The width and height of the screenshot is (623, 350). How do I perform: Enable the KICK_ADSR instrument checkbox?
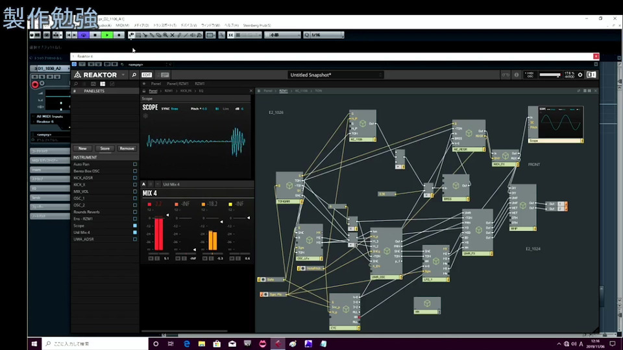[135, 178]
